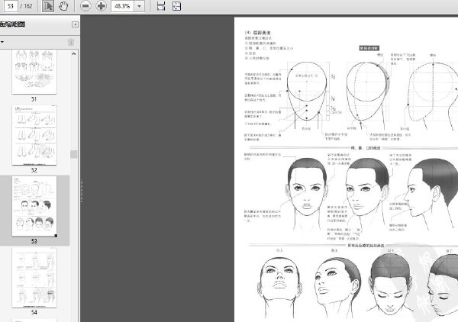Zoom out with the minus button

85,6
